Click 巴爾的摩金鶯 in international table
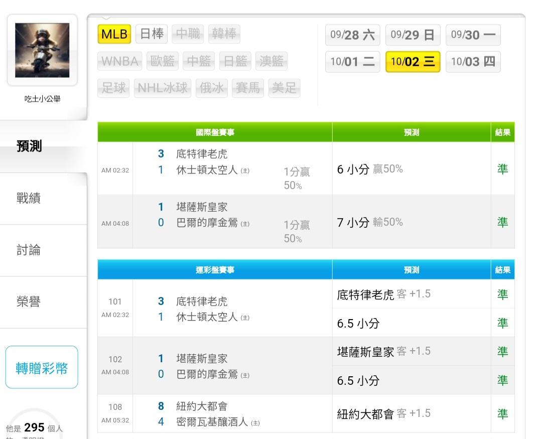The image size is (542, 439). [207, 223]
